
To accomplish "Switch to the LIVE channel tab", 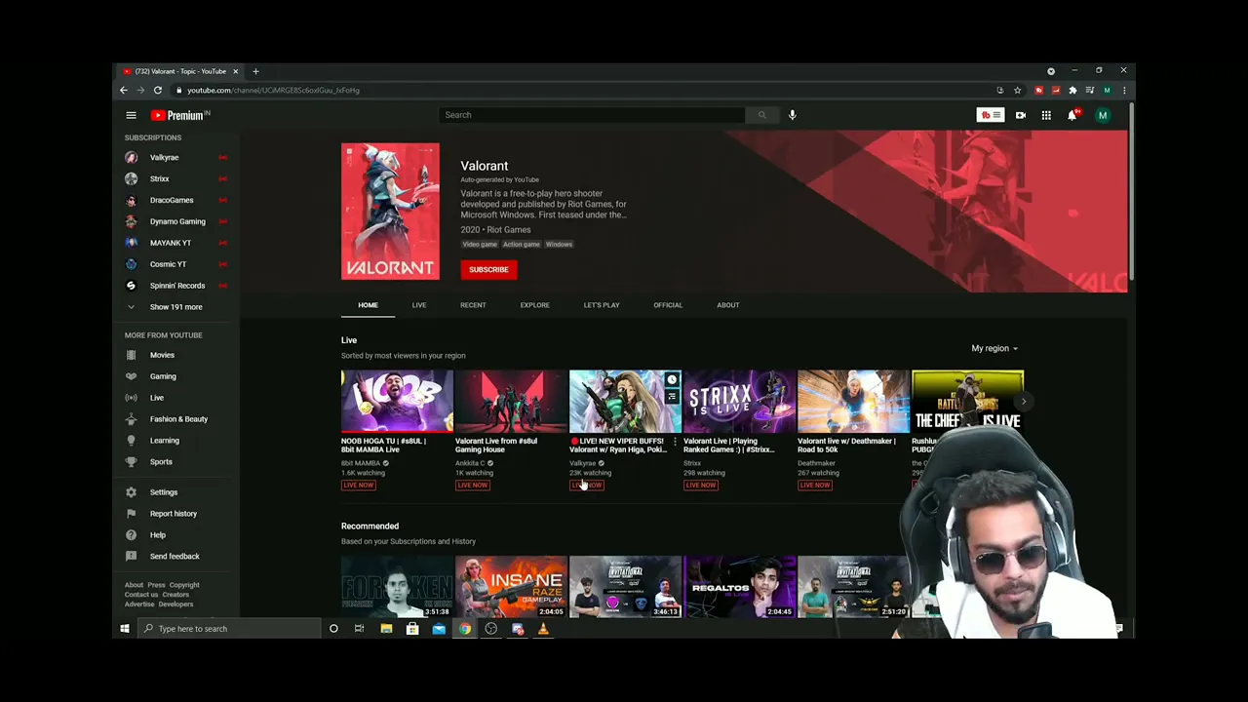I will click(418, 305).
